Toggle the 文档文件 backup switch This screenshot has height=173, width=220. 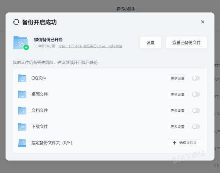(196, 111)
